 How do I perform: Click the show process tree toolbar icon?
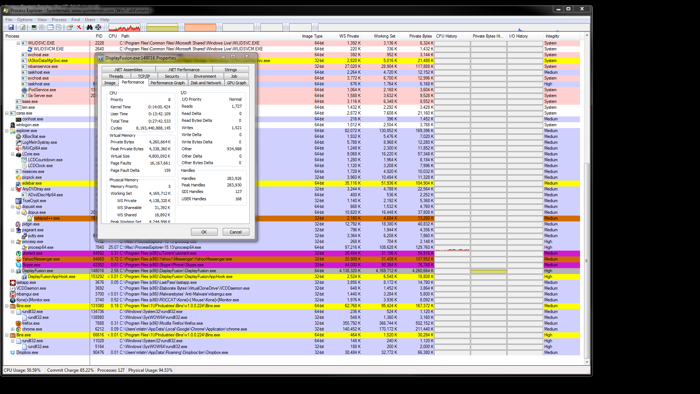(42, 27)
